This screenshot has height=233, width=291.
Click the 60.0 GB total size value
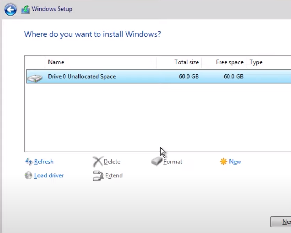pos(189,76)
